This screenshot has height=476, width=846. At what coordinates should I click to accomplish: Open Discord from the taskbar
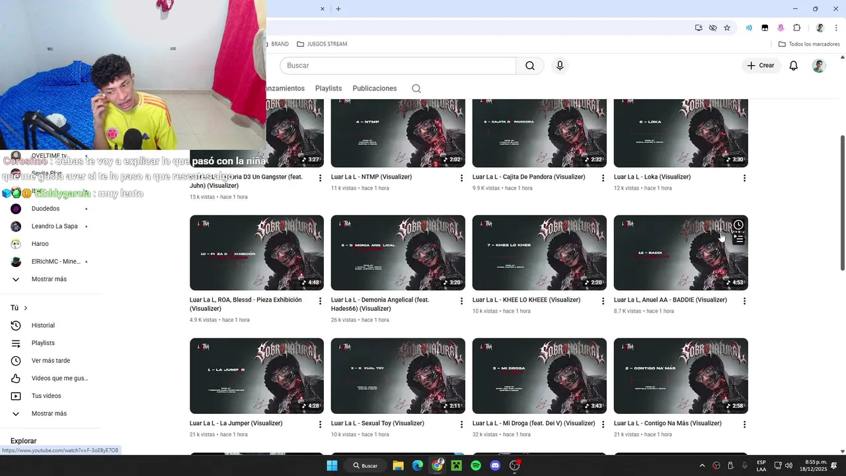pos(495,465)
